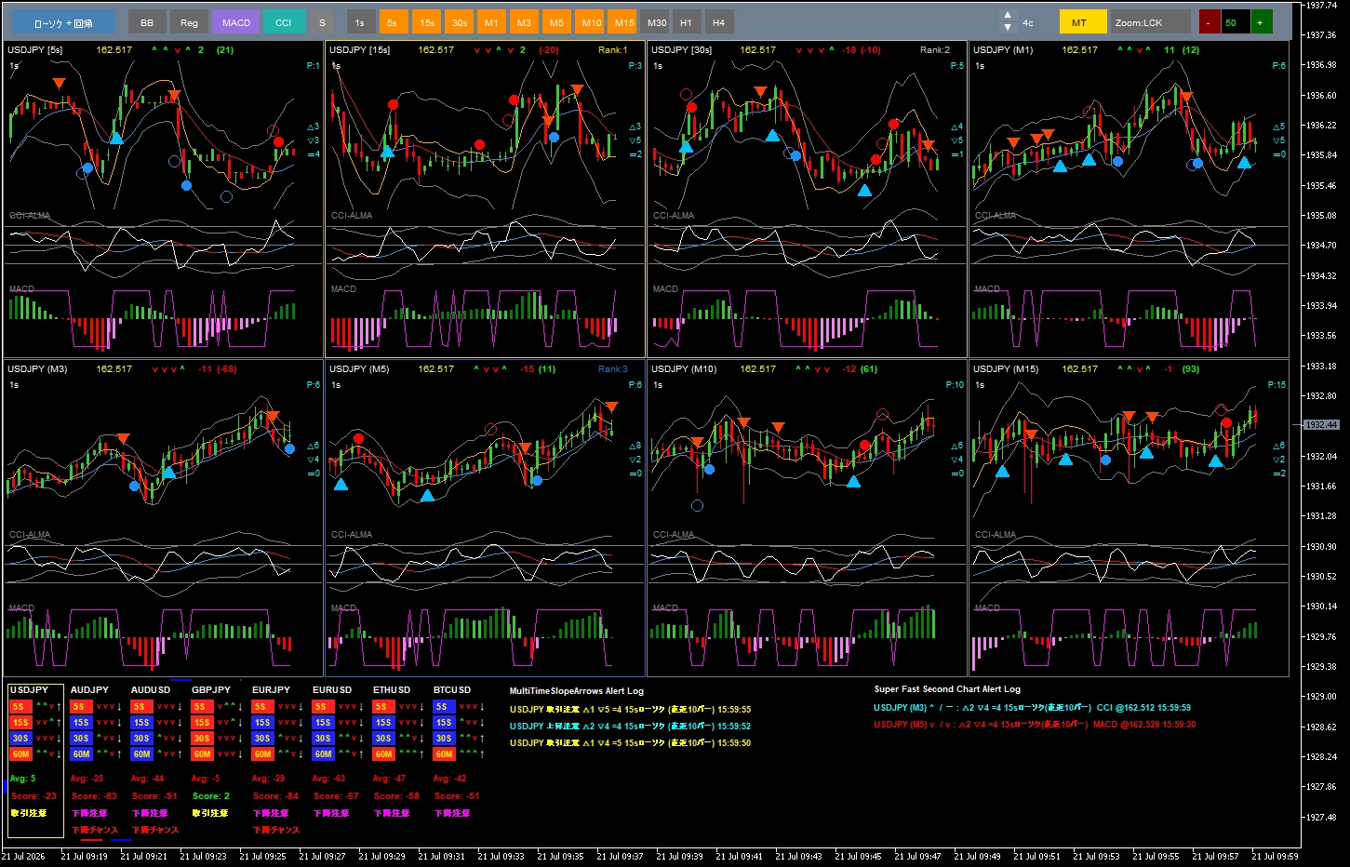Click the Score: 2 value under GBPJPY

(x=211, y=796)
